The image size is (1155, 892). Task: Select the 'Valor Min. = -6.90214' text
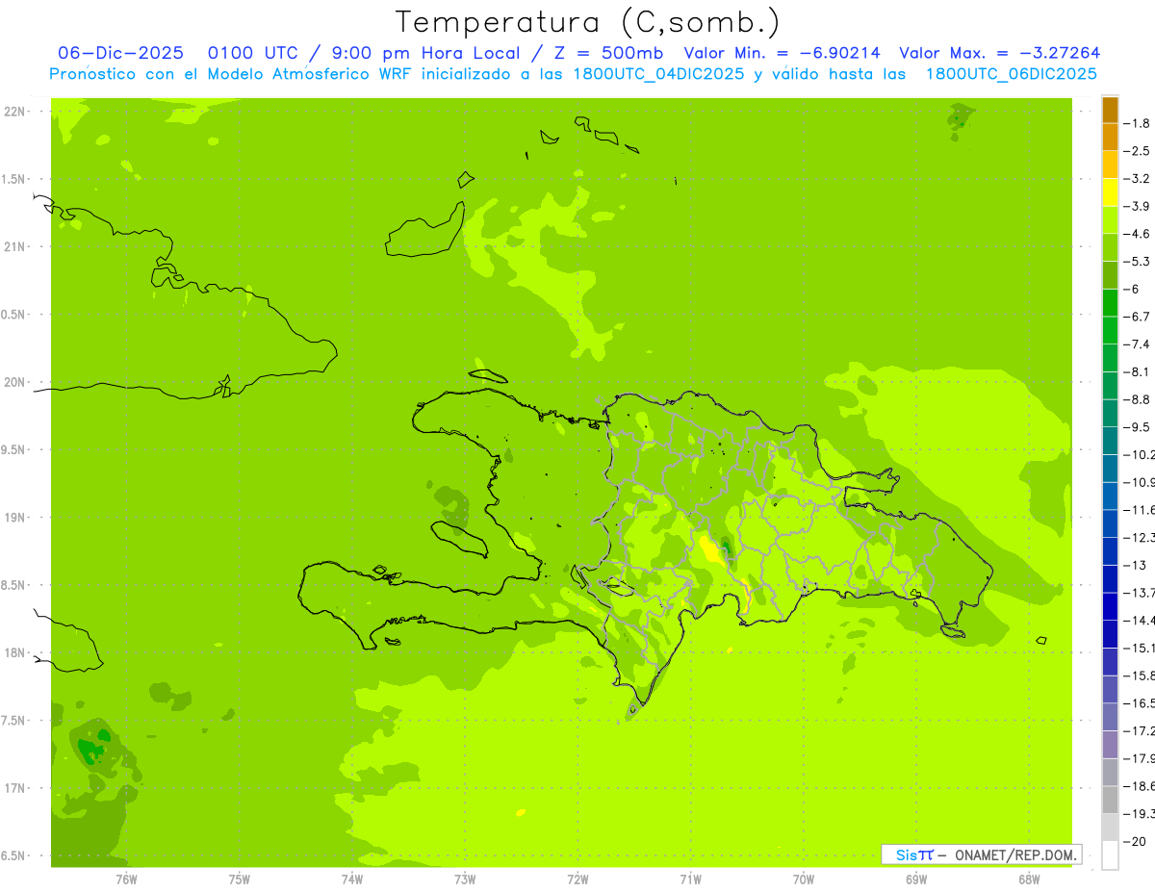[783, 54]
